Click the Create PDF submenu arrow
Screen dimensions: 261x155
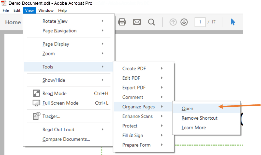coord(162,68)
